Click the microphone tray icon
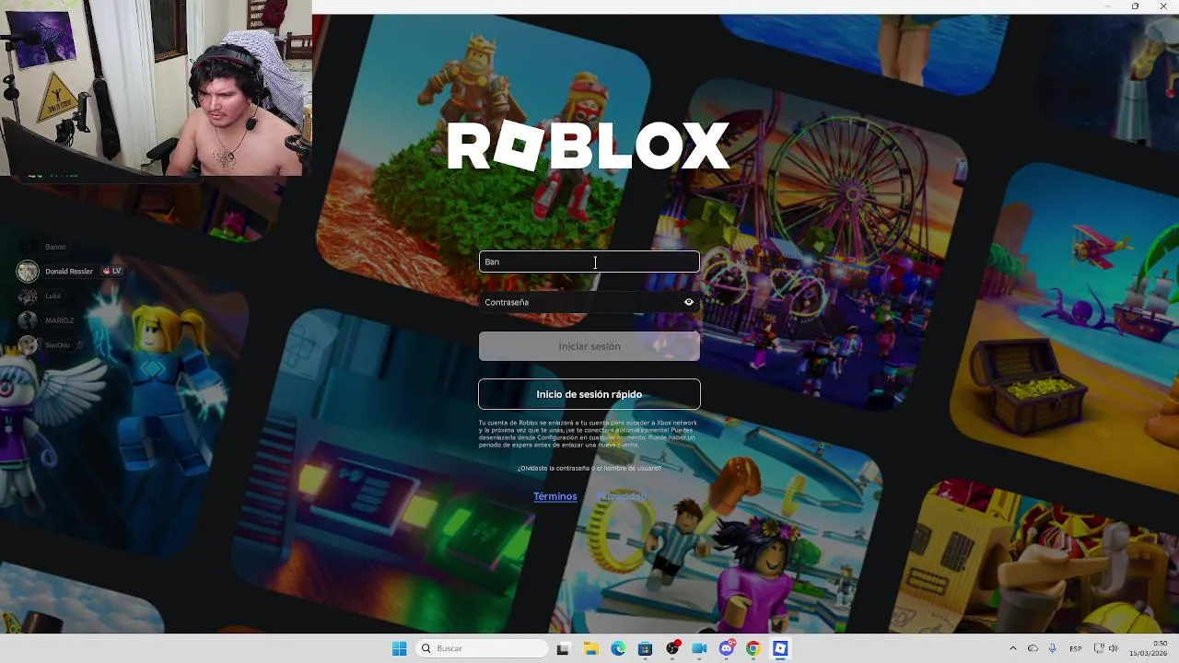The width and height of the screenshot is (1179, 663). 1052,648
